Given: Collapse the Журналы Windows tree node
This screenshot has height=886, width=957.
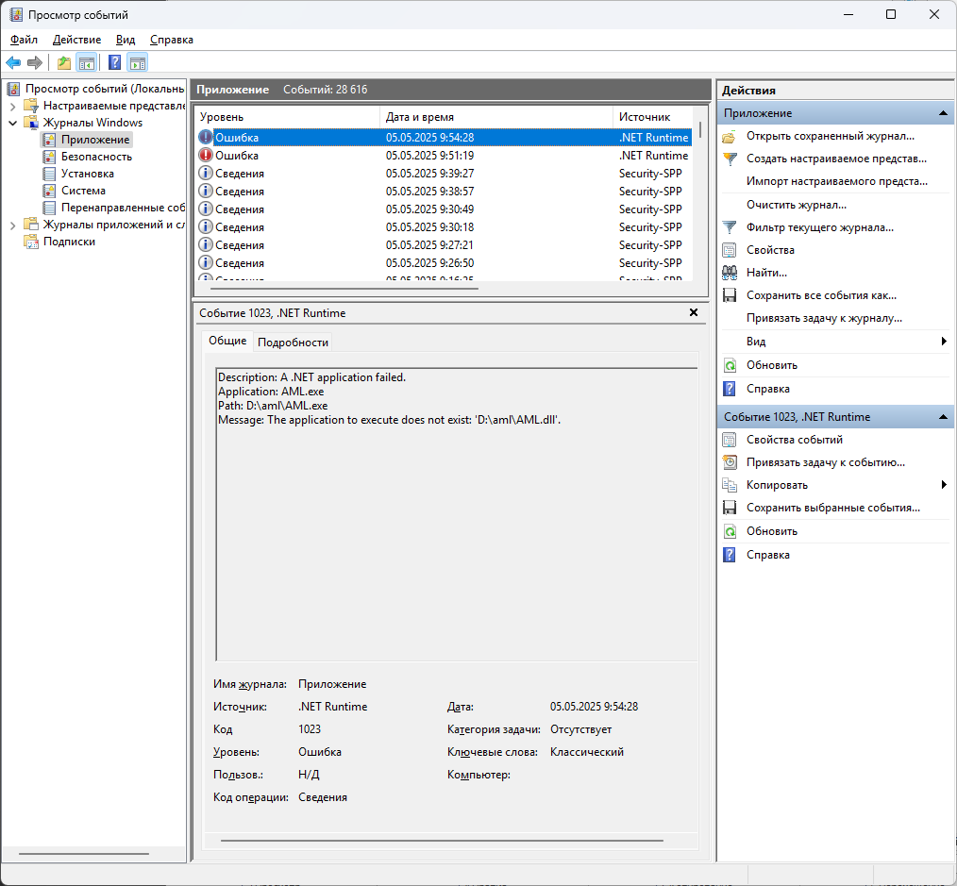Looking at the screenshot, I should click(x=12, y=123).
